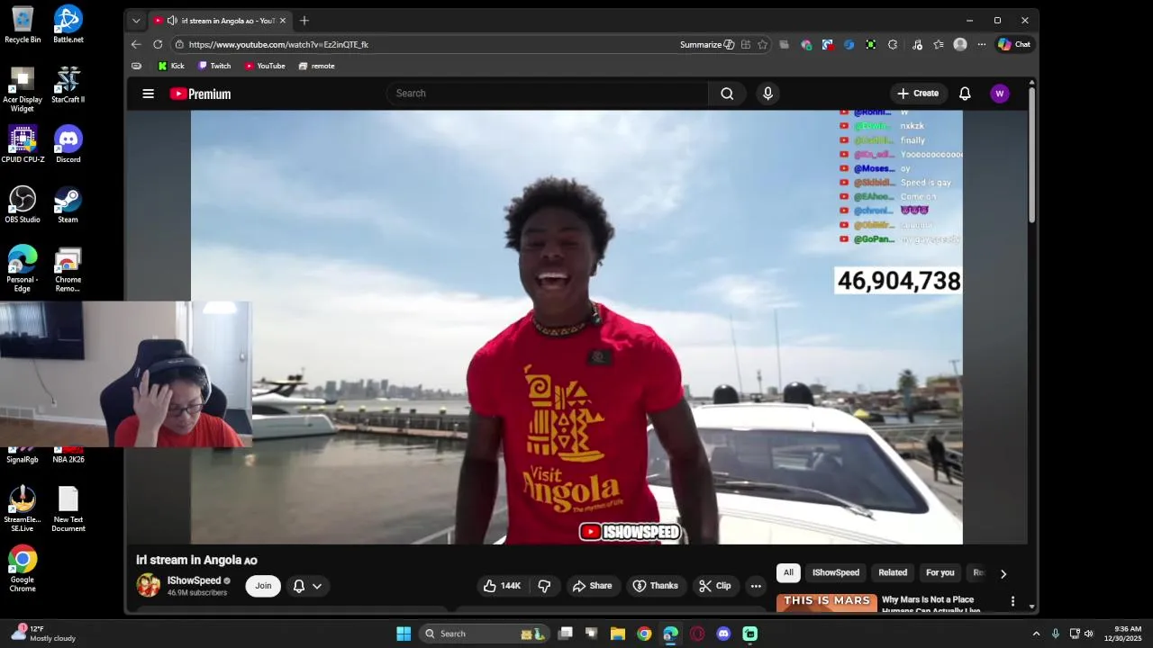Open the purple W account avatar
Image resolution: width=1153 pixels, height=648 pixels.
point(999,94)
